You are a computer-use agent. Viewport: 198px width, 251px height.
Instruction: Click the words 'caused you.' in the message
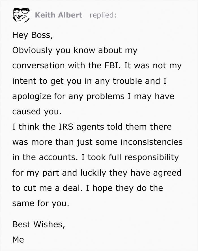tap(37, 112)
